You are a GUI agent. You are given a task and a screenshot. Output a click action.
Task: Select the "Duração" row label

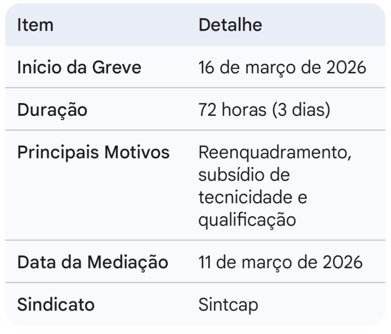[52, 110]
